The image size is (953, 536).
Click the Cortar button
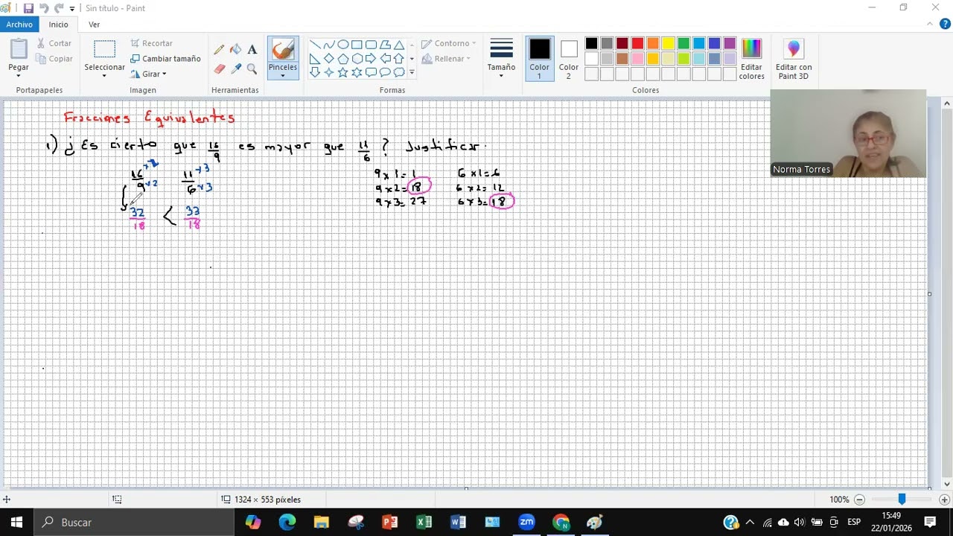[53, 44]
